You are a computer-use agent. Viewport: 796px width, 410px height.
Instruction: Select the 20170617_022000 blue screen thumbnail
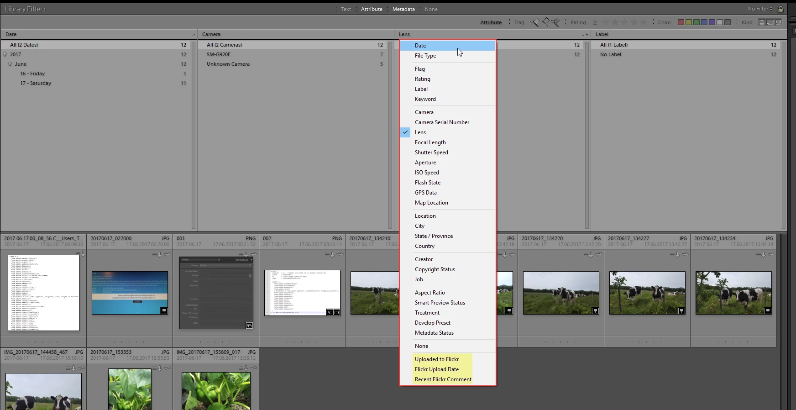pos(130,293)
